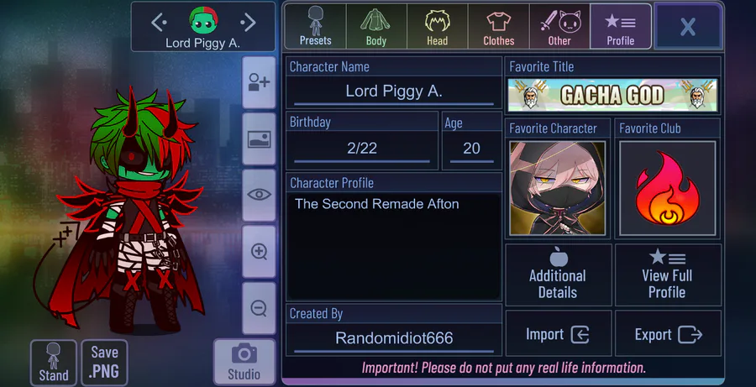Go to the previous character with the left arrow

[x=159, y=22]
